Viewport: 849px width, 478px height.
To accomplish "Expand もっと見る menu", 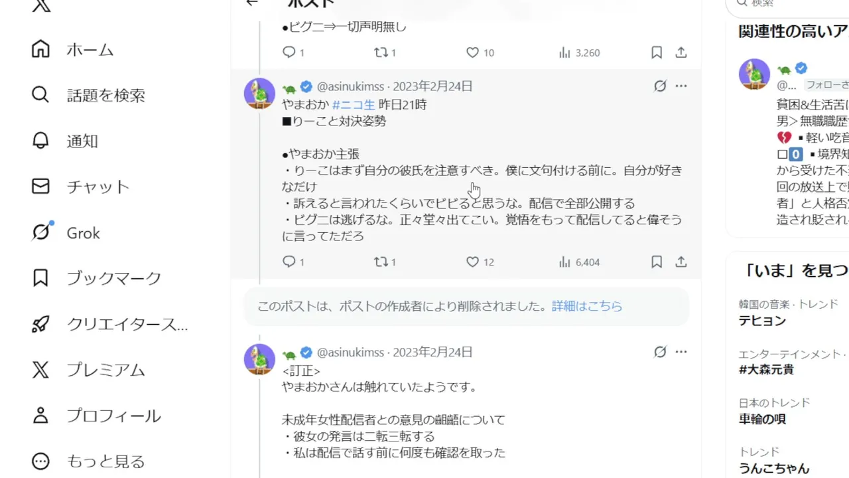I will click(105, 461).
